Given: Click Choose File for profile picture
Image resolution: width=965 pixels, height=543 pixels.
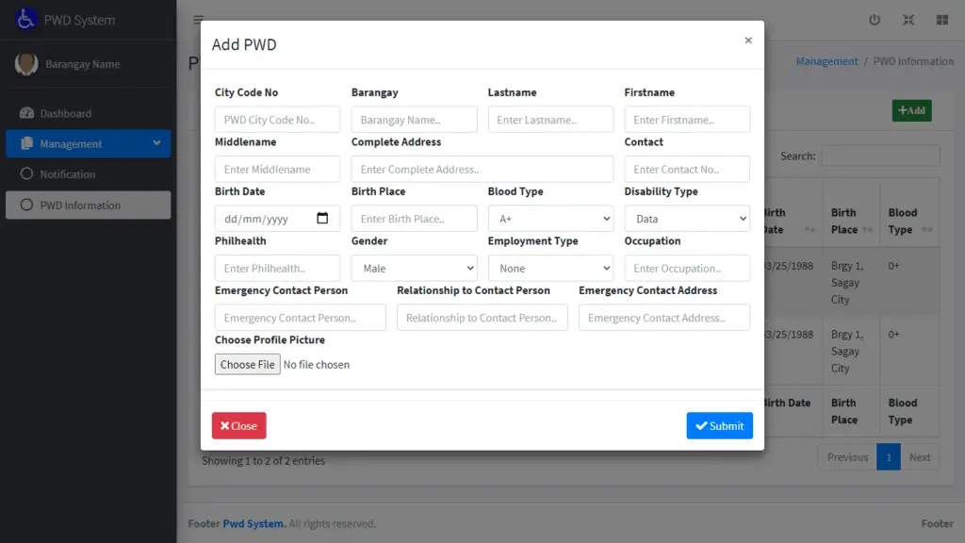Looking at the screenshot, I should (247, 364).
